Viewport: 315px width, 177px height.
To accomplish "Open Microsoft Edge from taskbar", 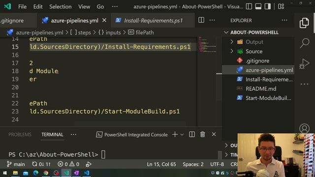I will click(x=36, y=173).
